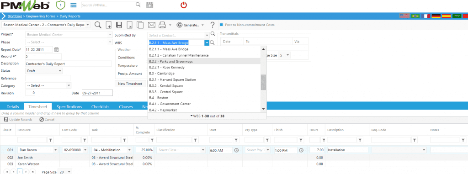Click the New Timesheet button
This screenshot has height=174, width=468.
click(130, 84)
